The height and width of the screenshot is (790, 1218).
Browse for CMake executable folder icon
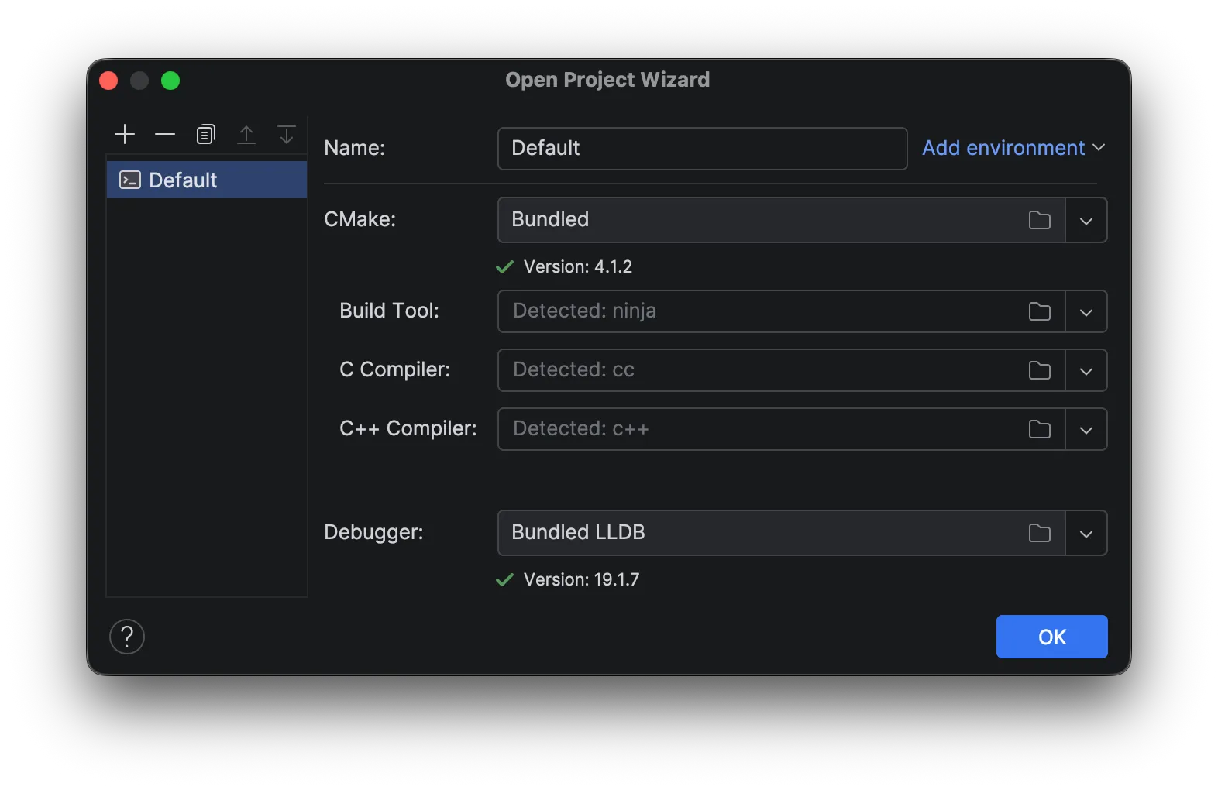1039,221
